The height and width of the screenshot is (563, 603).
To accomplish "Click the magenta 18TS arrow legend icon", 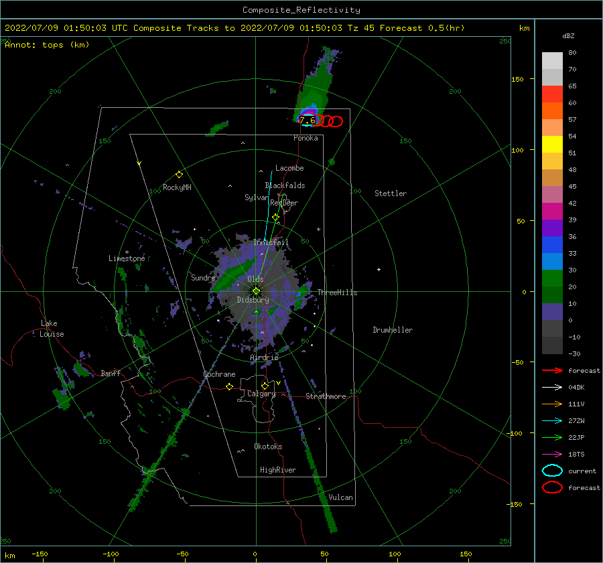I will point(552,455).
